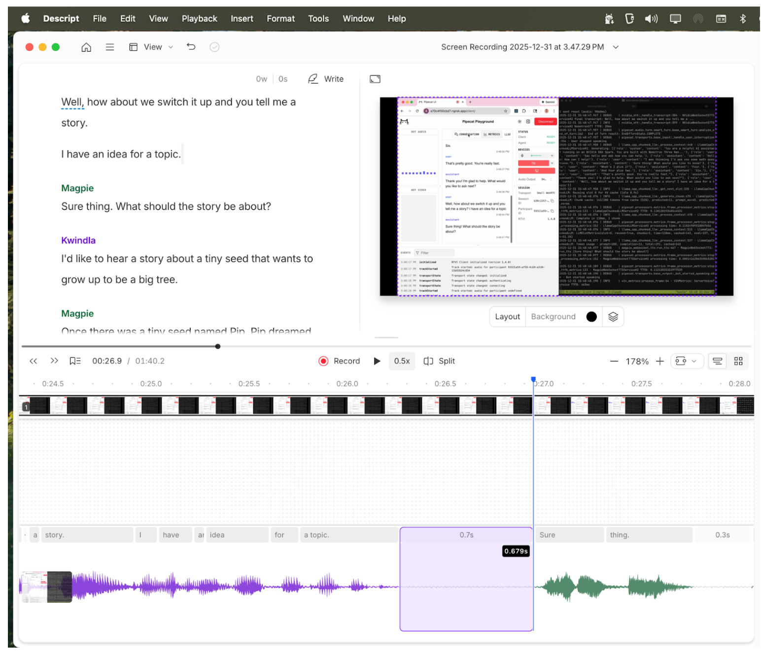Screen dimensions: 761x658
Task: Open the Tools menu
Action: [x=318, y=19]
